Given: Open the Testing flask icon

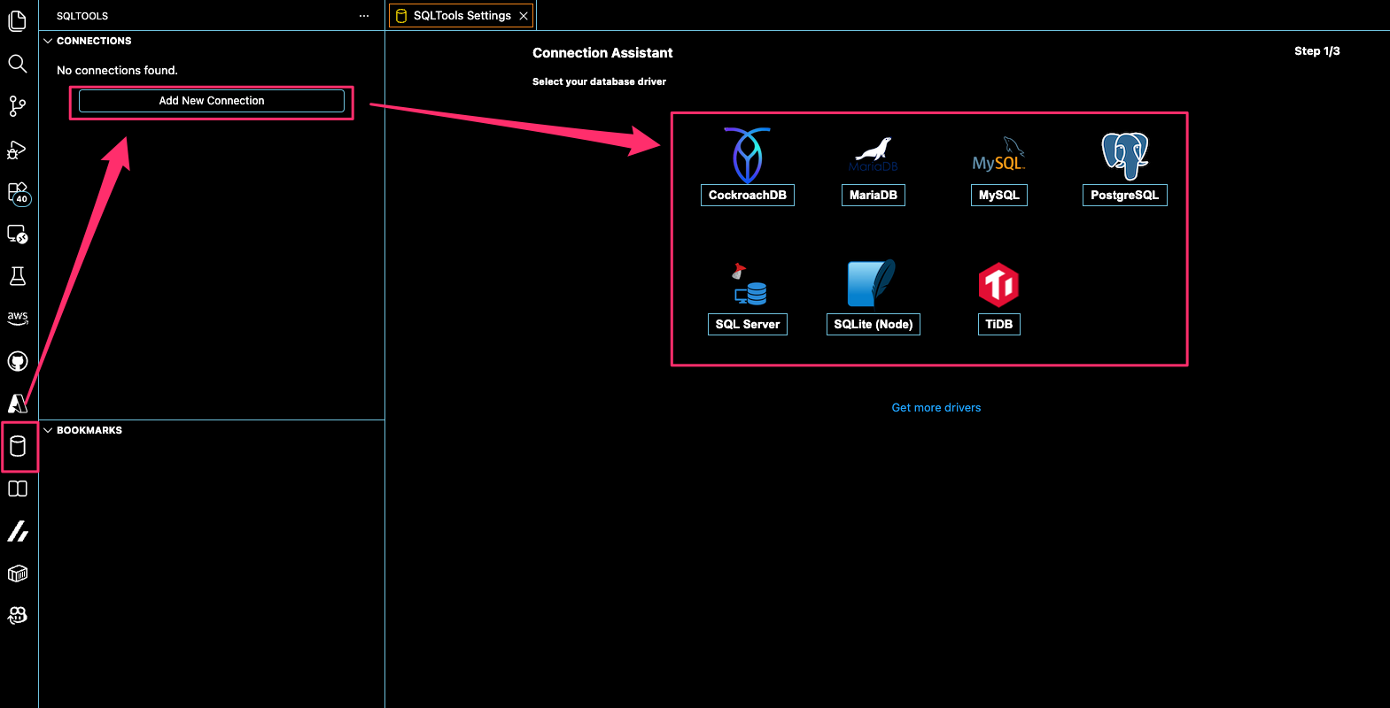Looking at the screenshot, I should pos(17,276).
